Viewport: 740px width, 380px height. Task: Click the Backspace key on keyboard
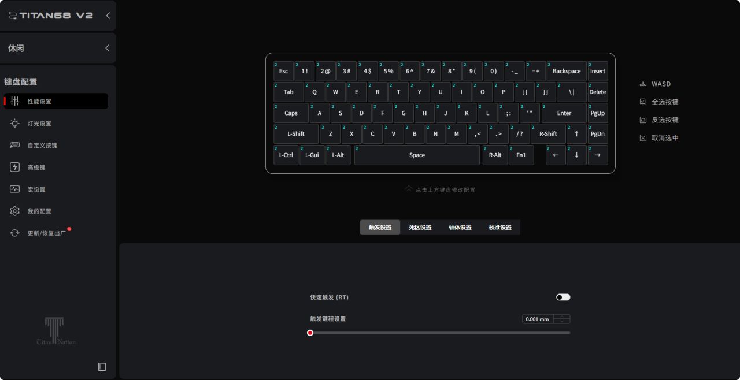[x=567, y=71]
